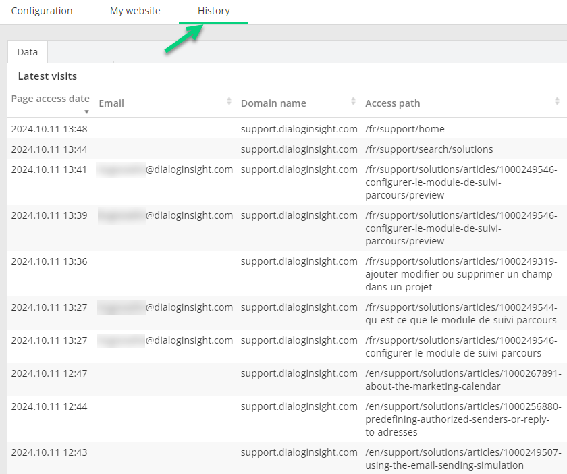567x474 pixels.
Task: Switch to the My website tab
Action: tap(135, 11)
